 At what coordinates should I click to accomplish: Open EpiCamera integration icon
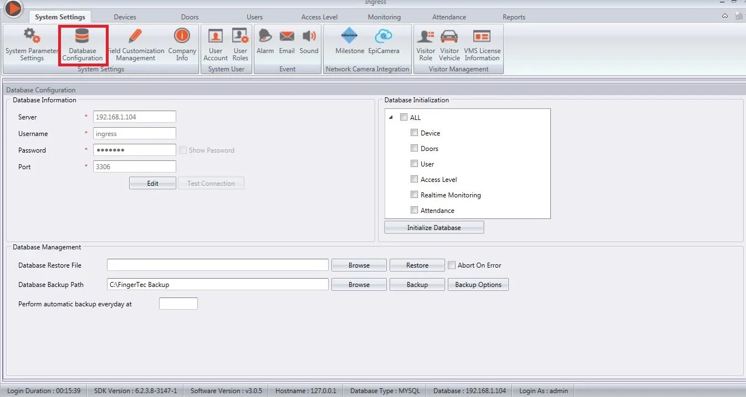(384, 36)
